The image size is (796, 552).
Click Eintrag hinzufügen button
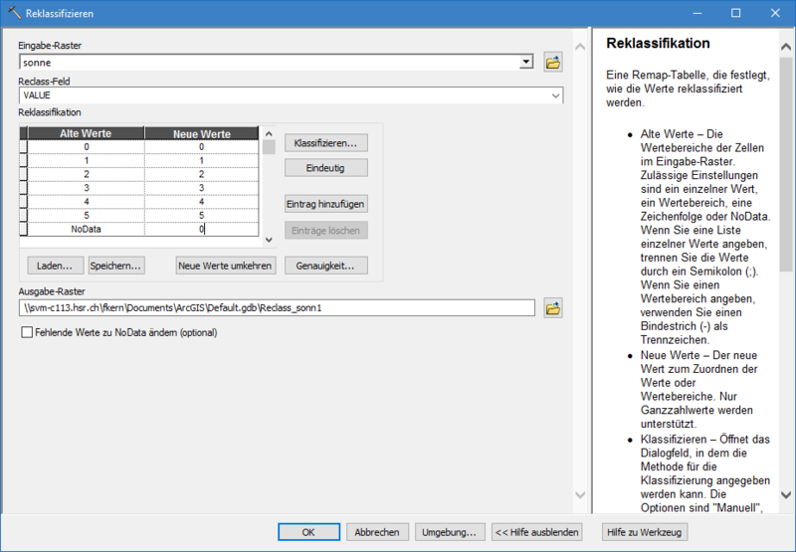pos(325,204)
